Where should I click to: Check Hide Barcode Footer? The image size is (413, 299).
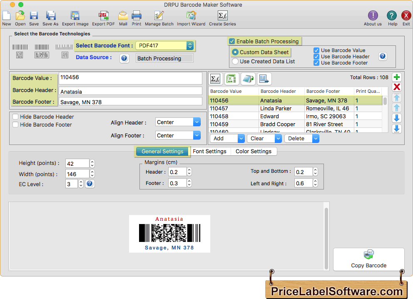point(15,125)
